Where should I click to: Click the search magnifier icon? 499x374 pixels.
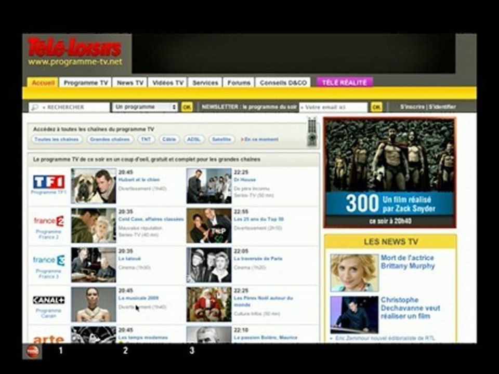tap(34, 108)
